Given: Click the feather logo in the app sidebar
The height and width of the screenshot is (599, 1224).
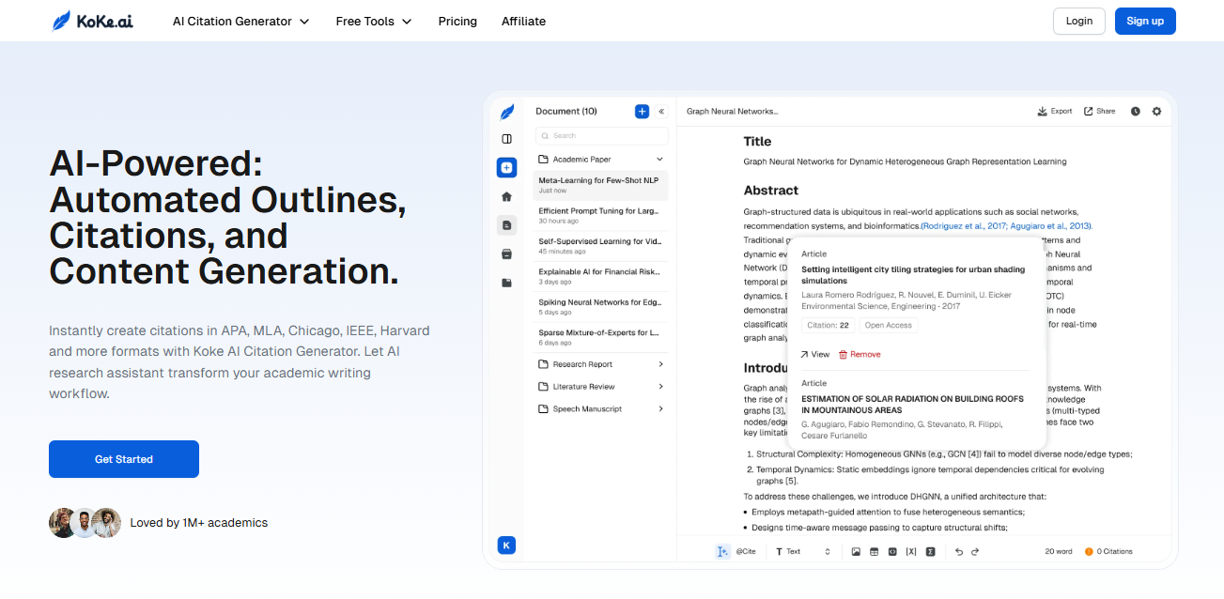Looking at the screenshot, I should pyautogui.click(x=507, y=112).
